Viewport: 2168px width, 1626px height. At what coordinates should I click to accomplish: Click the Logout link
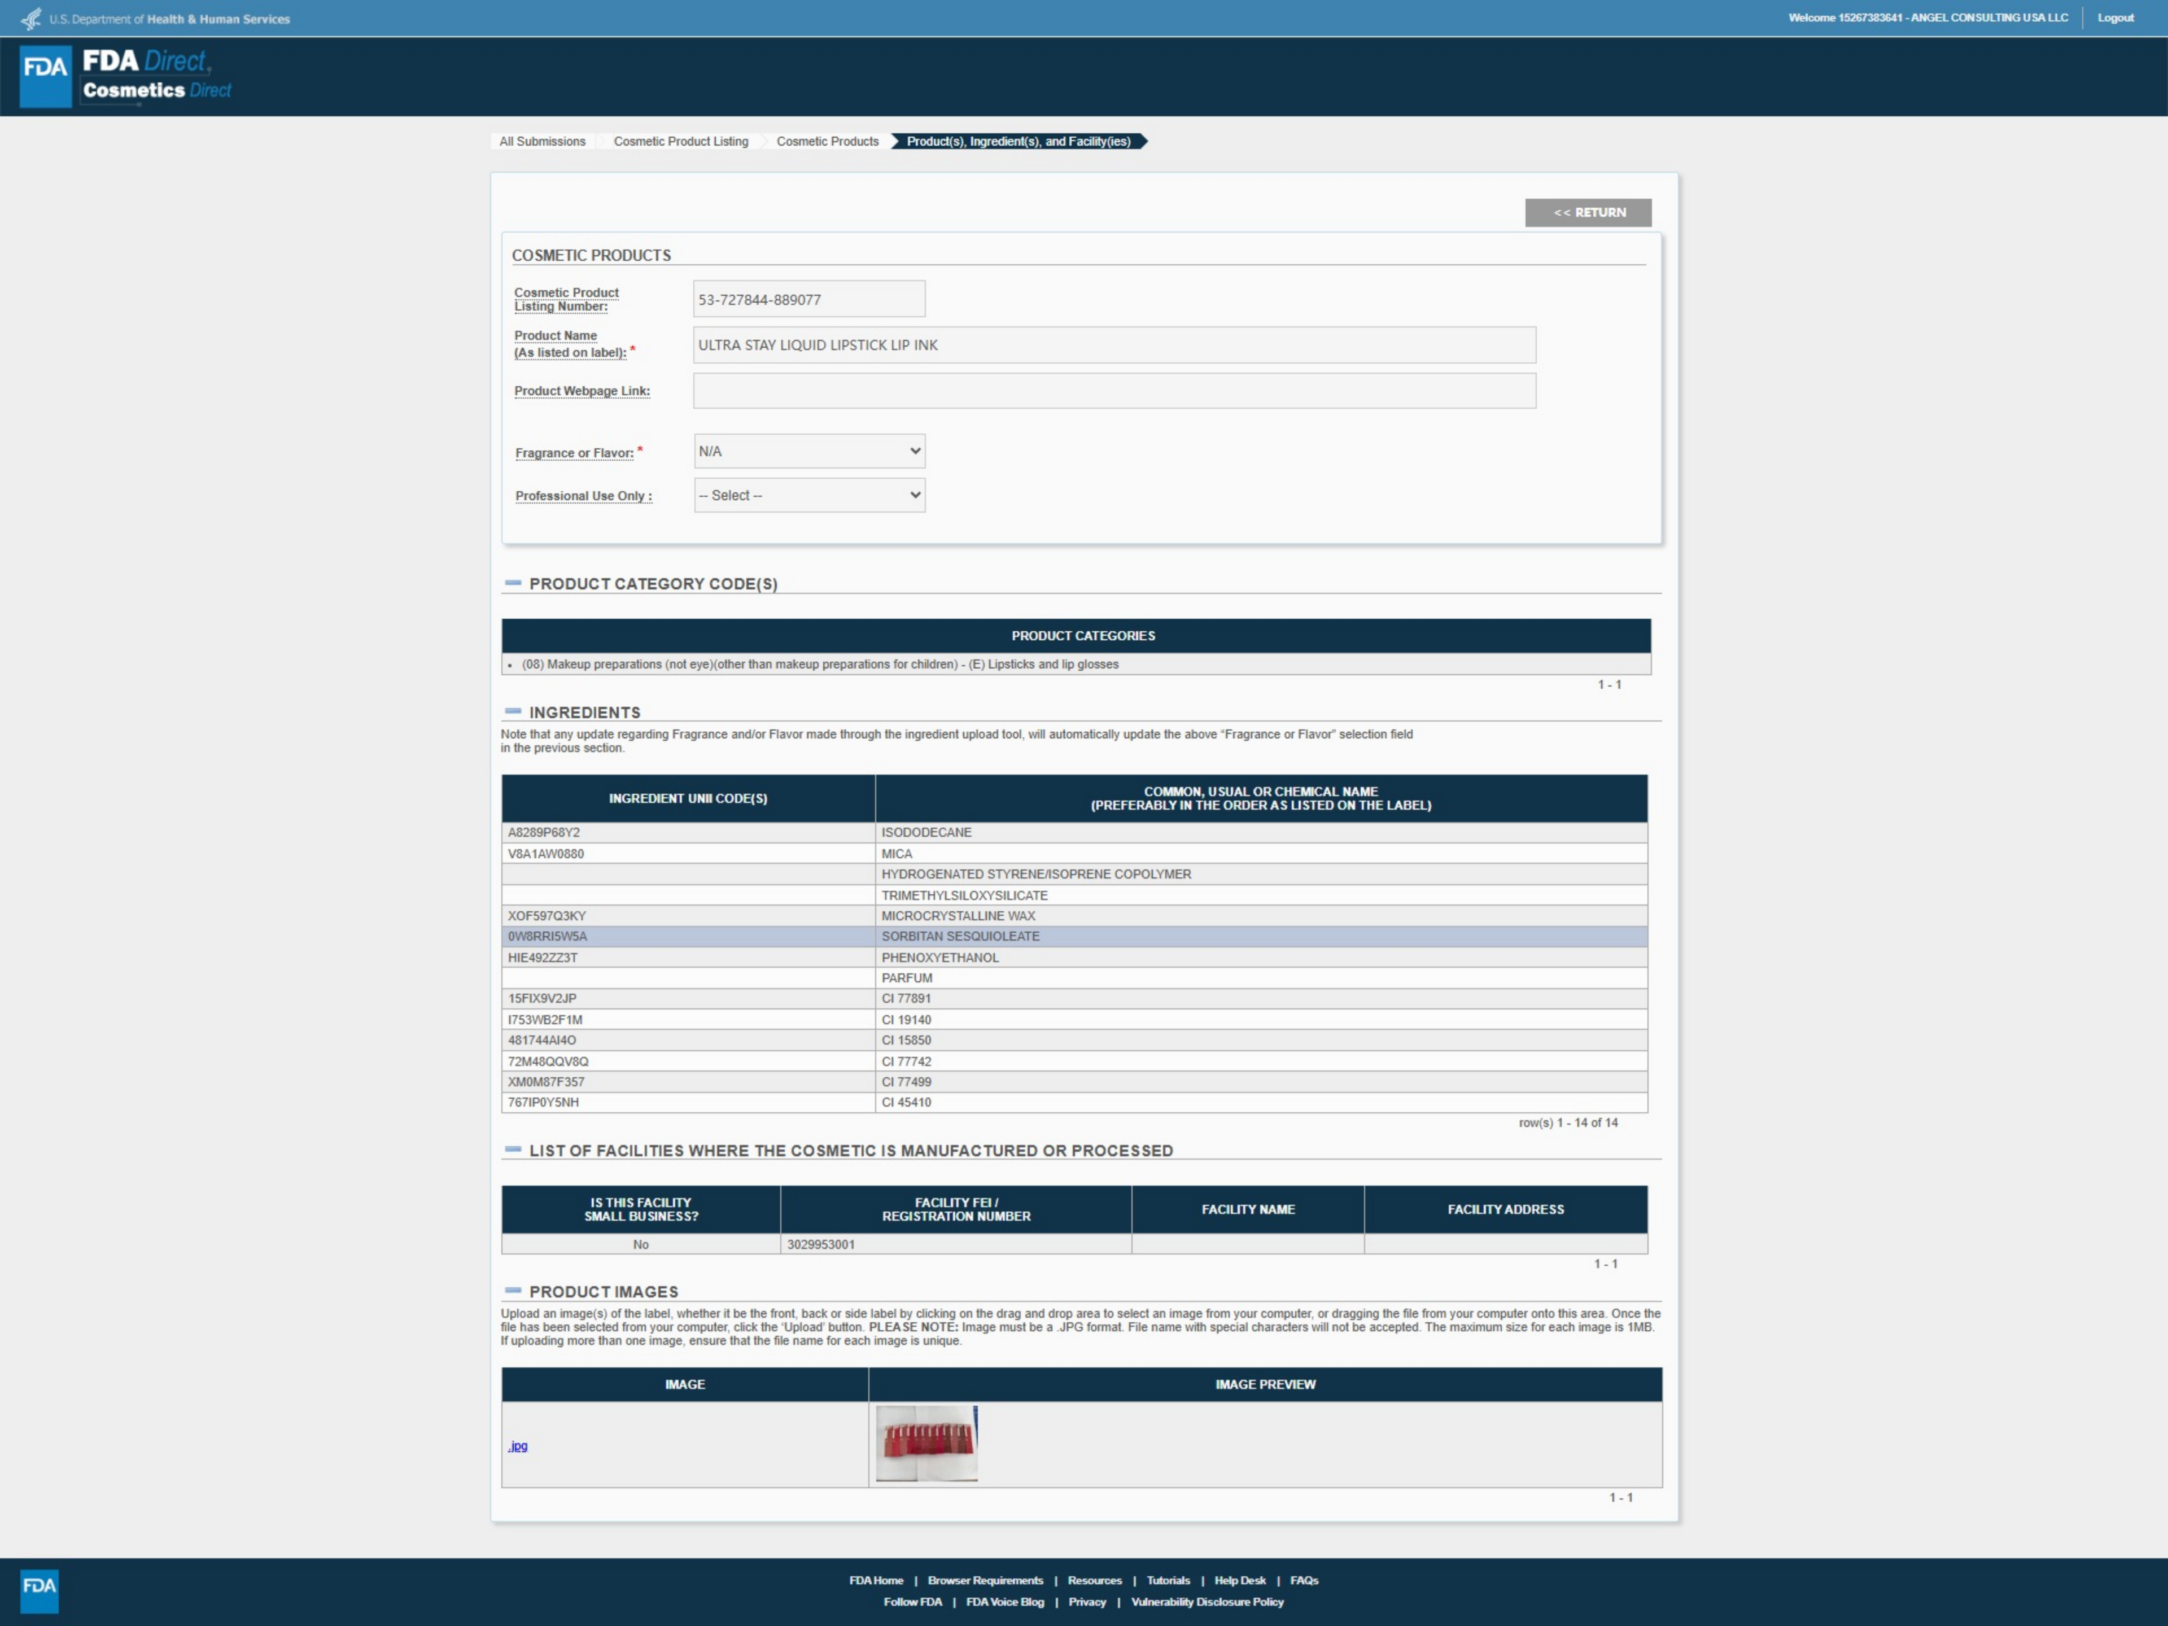click(2115, 18)
